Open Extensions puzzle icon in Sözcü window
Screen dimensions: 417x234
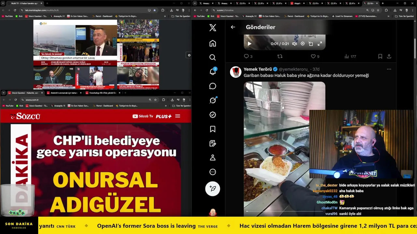pos(164,100)
